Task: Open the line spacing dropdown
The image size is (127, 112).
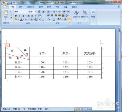Action: 69,15
